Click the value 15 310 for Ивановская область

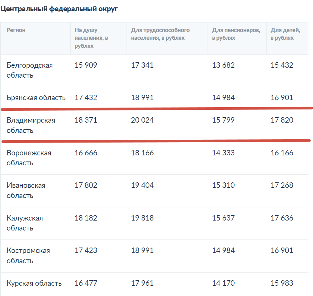pos(223,185)
